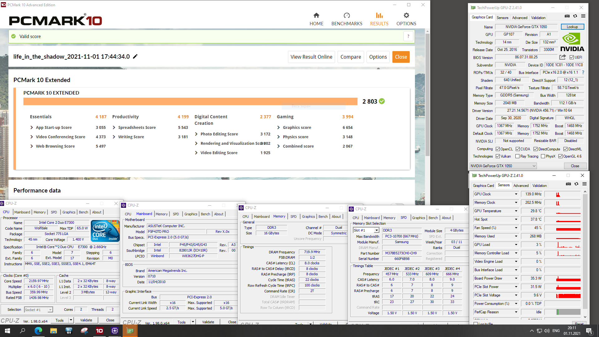Open About tab in SPD CPU-Z window

point(446,218)
